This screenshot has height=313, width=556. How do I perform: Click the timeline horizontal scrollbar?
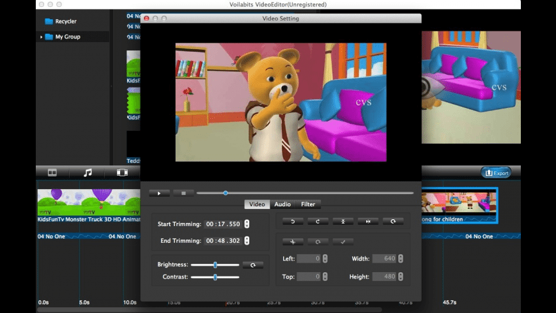209,310
